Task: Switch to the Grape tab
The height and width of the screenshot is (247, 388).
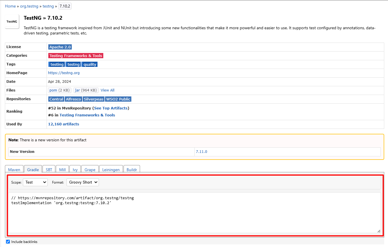Action: click(x=90, y=169)
